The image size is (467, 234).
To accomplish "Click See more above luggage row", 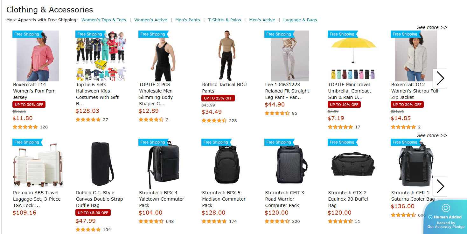I will coord(432,135).
